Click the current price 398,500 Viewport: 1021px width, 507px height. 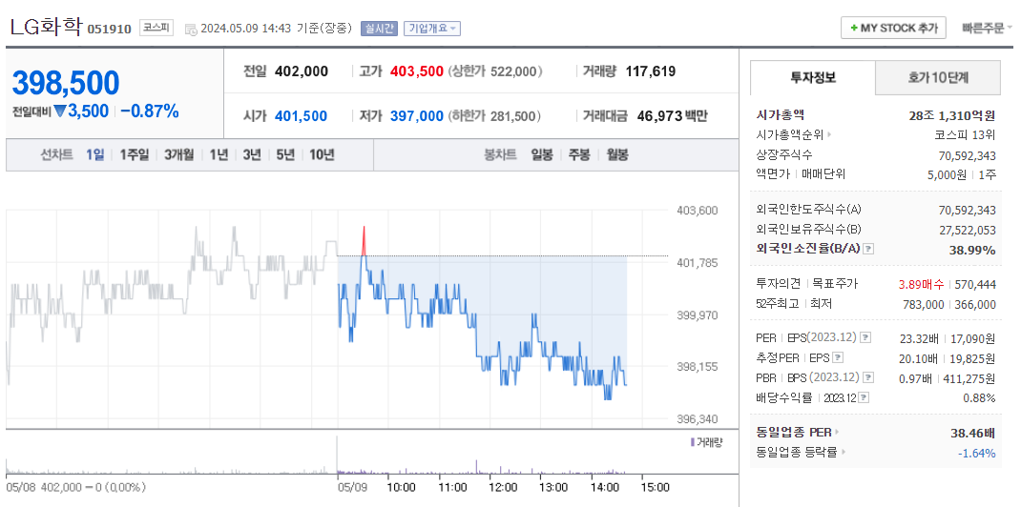(66, 83)
